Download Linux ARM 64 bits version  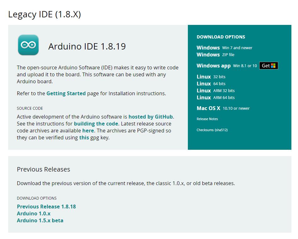(x=216, y=97)
